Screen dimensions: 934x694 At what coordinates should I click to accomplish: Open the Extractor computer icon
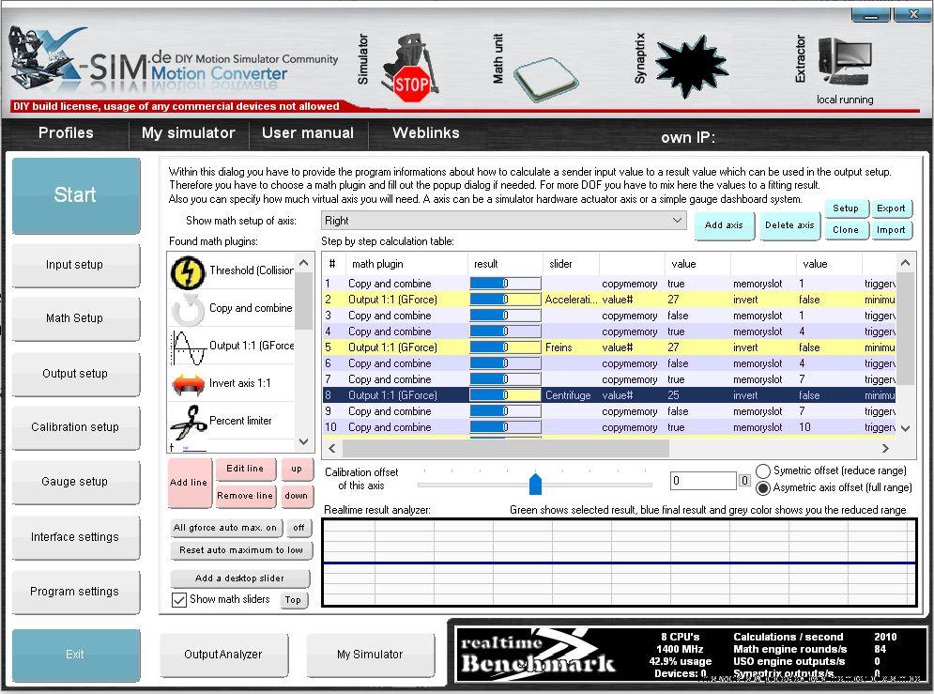click(845, 62)
